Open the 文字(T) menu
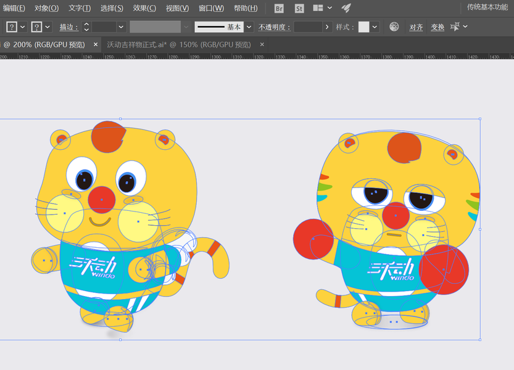The width and height of the screenshot is (514, 370). 80,8
